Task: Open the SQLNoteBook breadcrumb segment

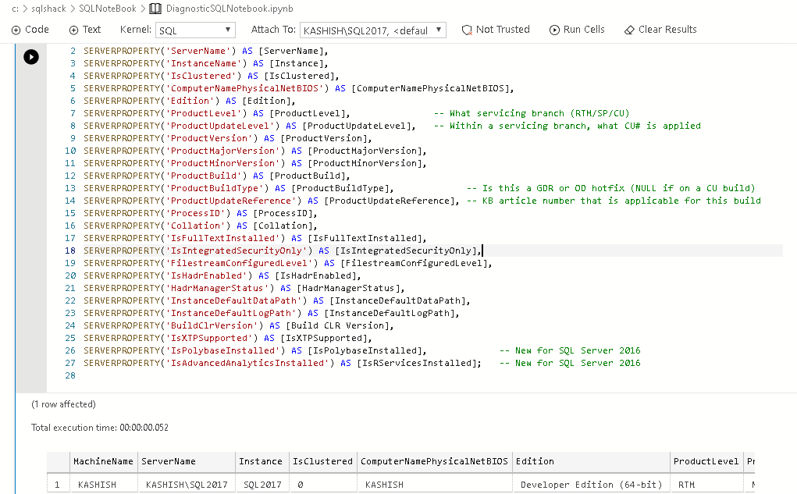Action: (x=107, y=9)
